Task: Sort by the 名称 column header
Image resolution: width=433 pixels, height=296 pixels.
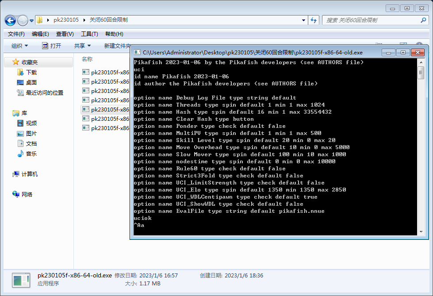Action: coord(87,59)
